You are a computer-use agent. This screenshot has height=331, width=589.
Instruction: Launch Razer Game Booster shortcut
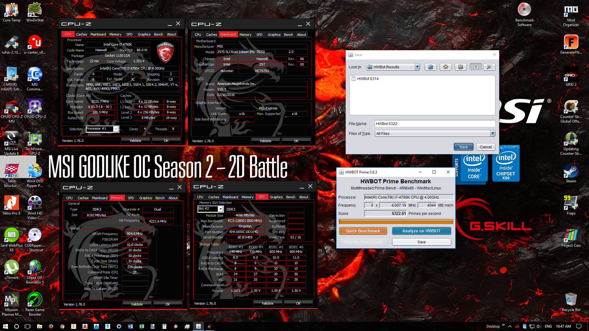click(35, 303)
